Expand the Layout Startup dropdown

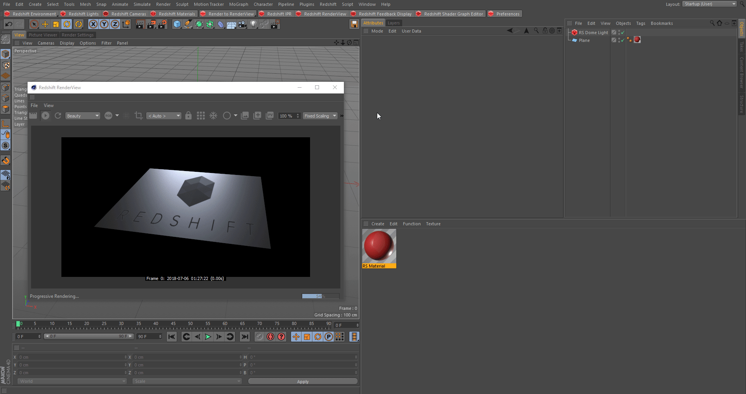pos(709,4)
